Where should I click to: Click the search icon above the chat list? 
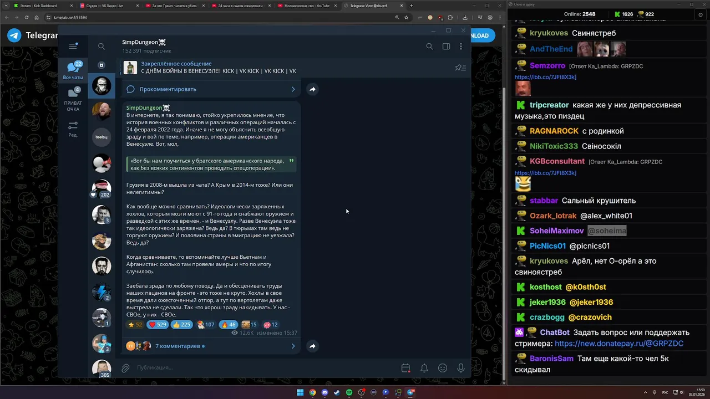[x=101, y=47]
